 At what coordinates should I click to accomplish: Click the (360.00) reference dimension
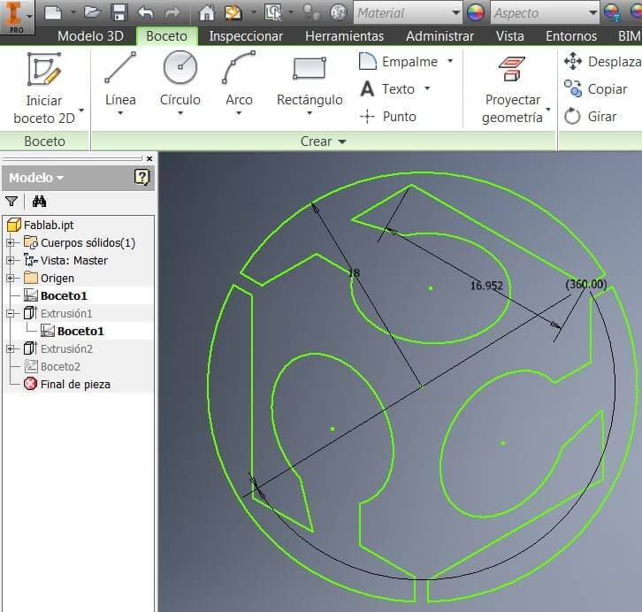(x=586, y=284)
